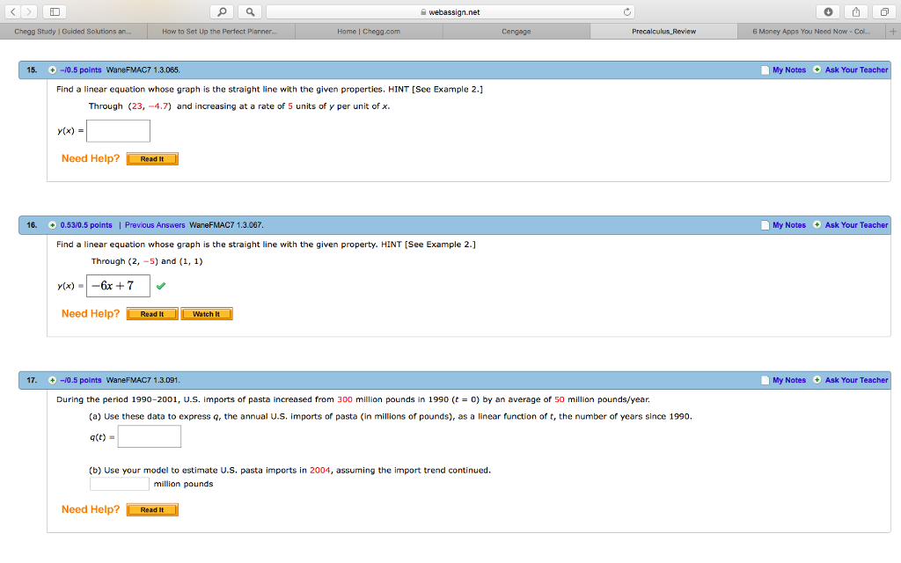Click the magnifier search icon in toolbar
The height and width of the screenshot is (563, 901).
[223, 13]
